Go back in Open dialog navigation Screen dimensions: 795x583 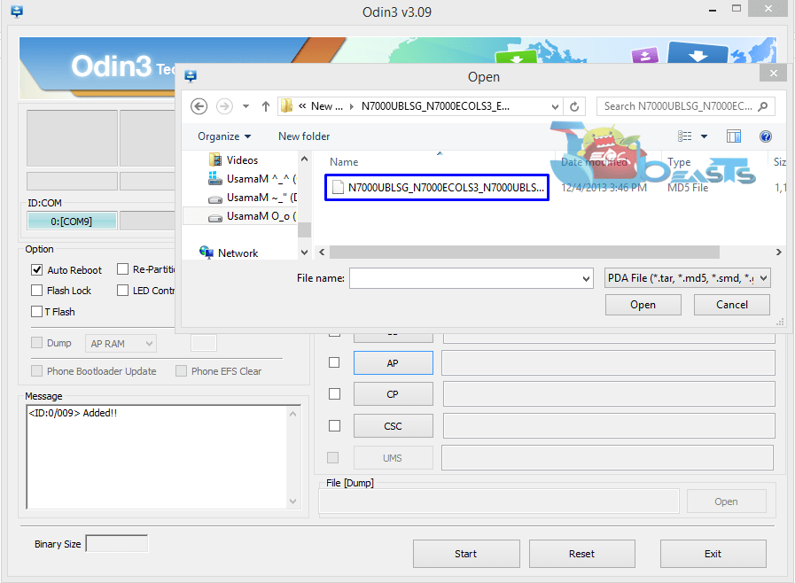(199, 106)
